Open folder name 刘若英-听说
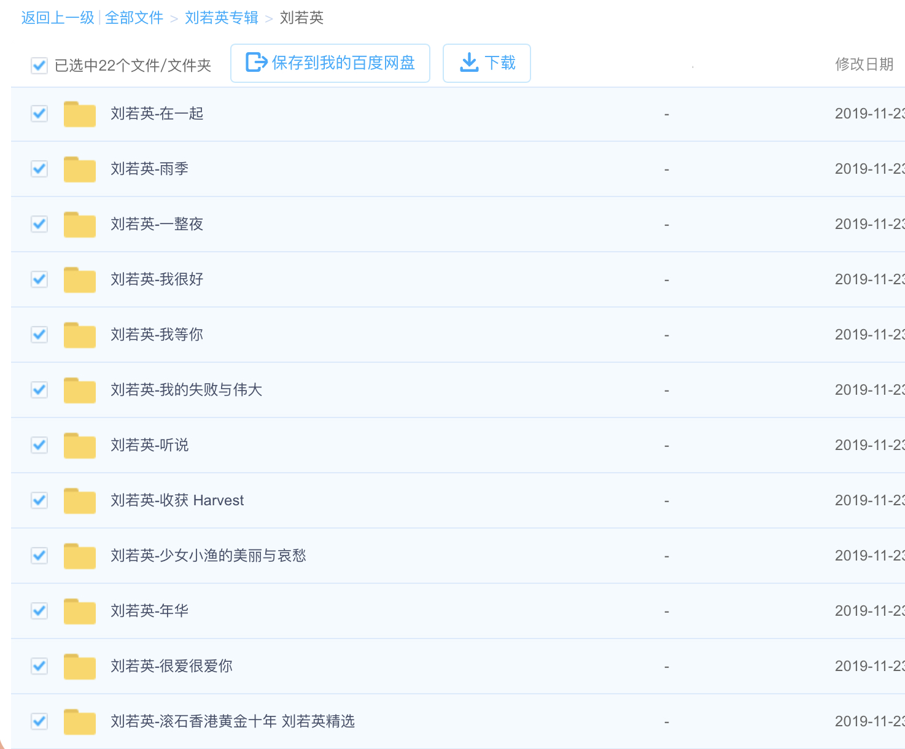Image resolution: width=905 pixels, height=749 pixels. pyautogui.click(x=149, y=445)
